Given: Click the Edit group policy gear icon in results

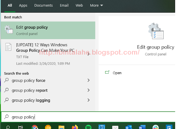Looking at the screenshot, I should tap(9, 30).
